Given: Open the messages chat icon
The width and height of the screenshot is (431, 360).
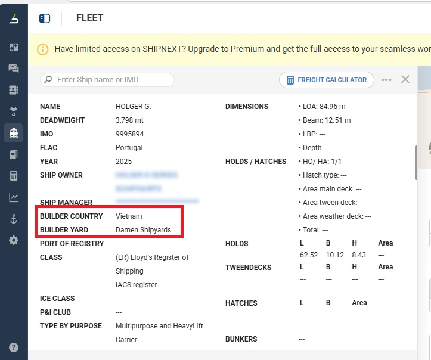Looking at the screenshot, I should point(13,68).
